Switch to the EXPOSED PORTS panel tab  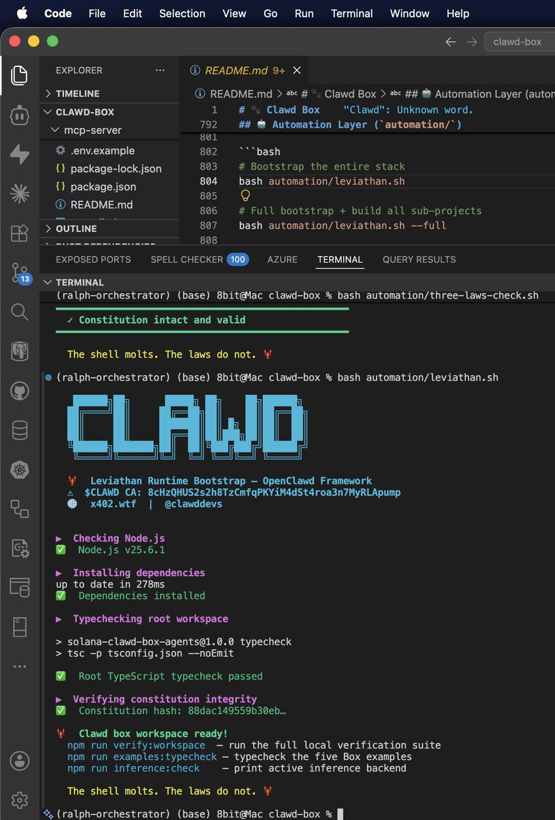point(93,260)
